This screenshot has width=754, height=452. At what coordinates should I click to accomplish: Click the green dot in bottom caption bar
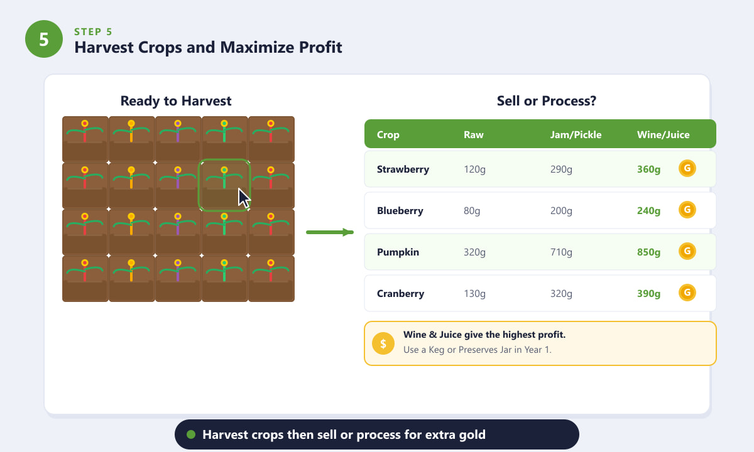point(192,434)
